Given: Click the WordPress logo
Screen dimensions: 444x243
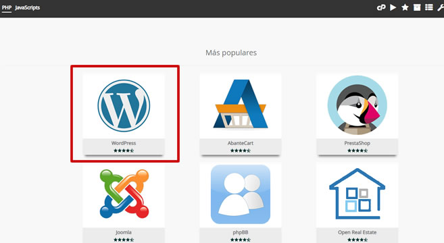Looking at the screenshot, I should point(124,106).
